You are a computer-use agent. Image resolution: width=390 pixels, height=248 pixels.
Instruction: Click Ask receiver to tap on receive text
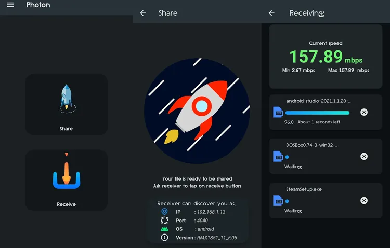(x=197, y=186)
